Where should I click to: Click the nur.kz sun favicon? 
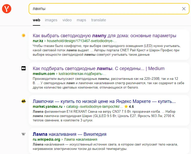point(24,36)
